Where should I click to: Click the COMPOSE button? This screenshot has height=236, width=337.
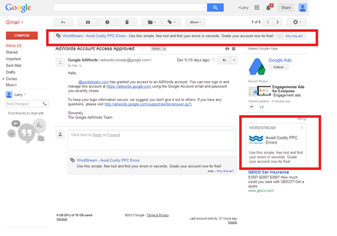click(22, 36)
